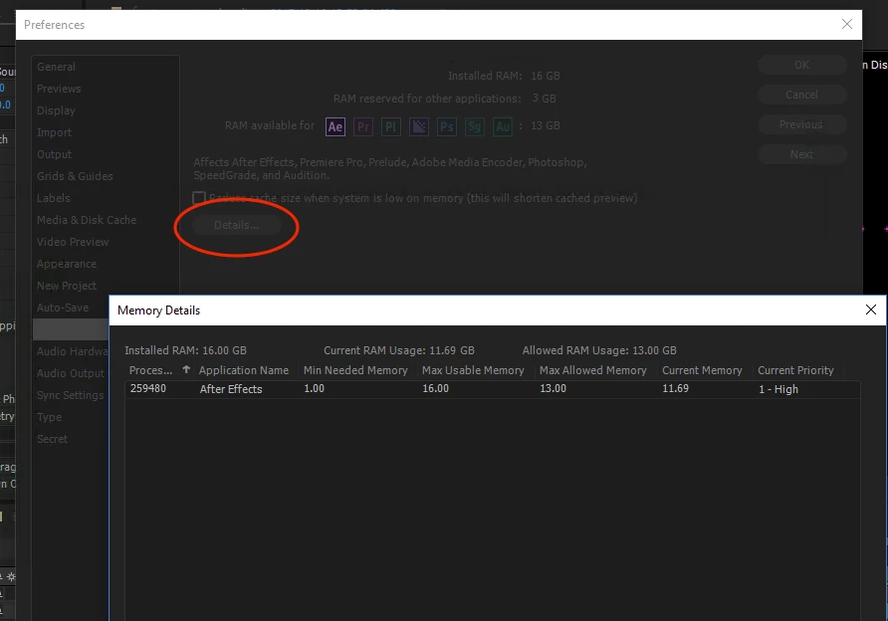888x621 pixels.
Task: Click the selected Memory category entry
Action: (x=71, y=329)
